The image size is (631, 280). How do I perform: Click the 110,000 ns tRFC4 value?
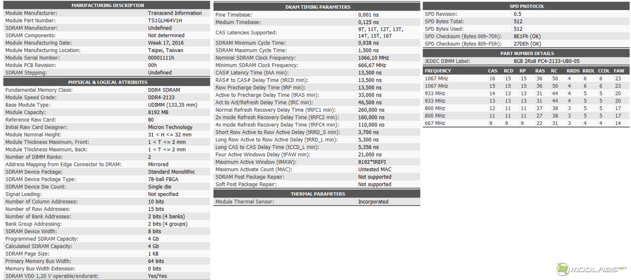[x=371, y=125]
